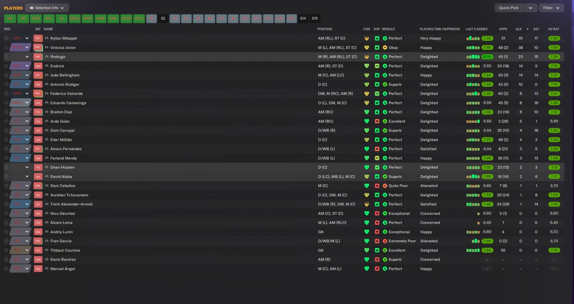Open the position dropdown for Thibaut Courtois
Image resolution: width=574 pixels, height=304 pixels.
pos(20,250)
